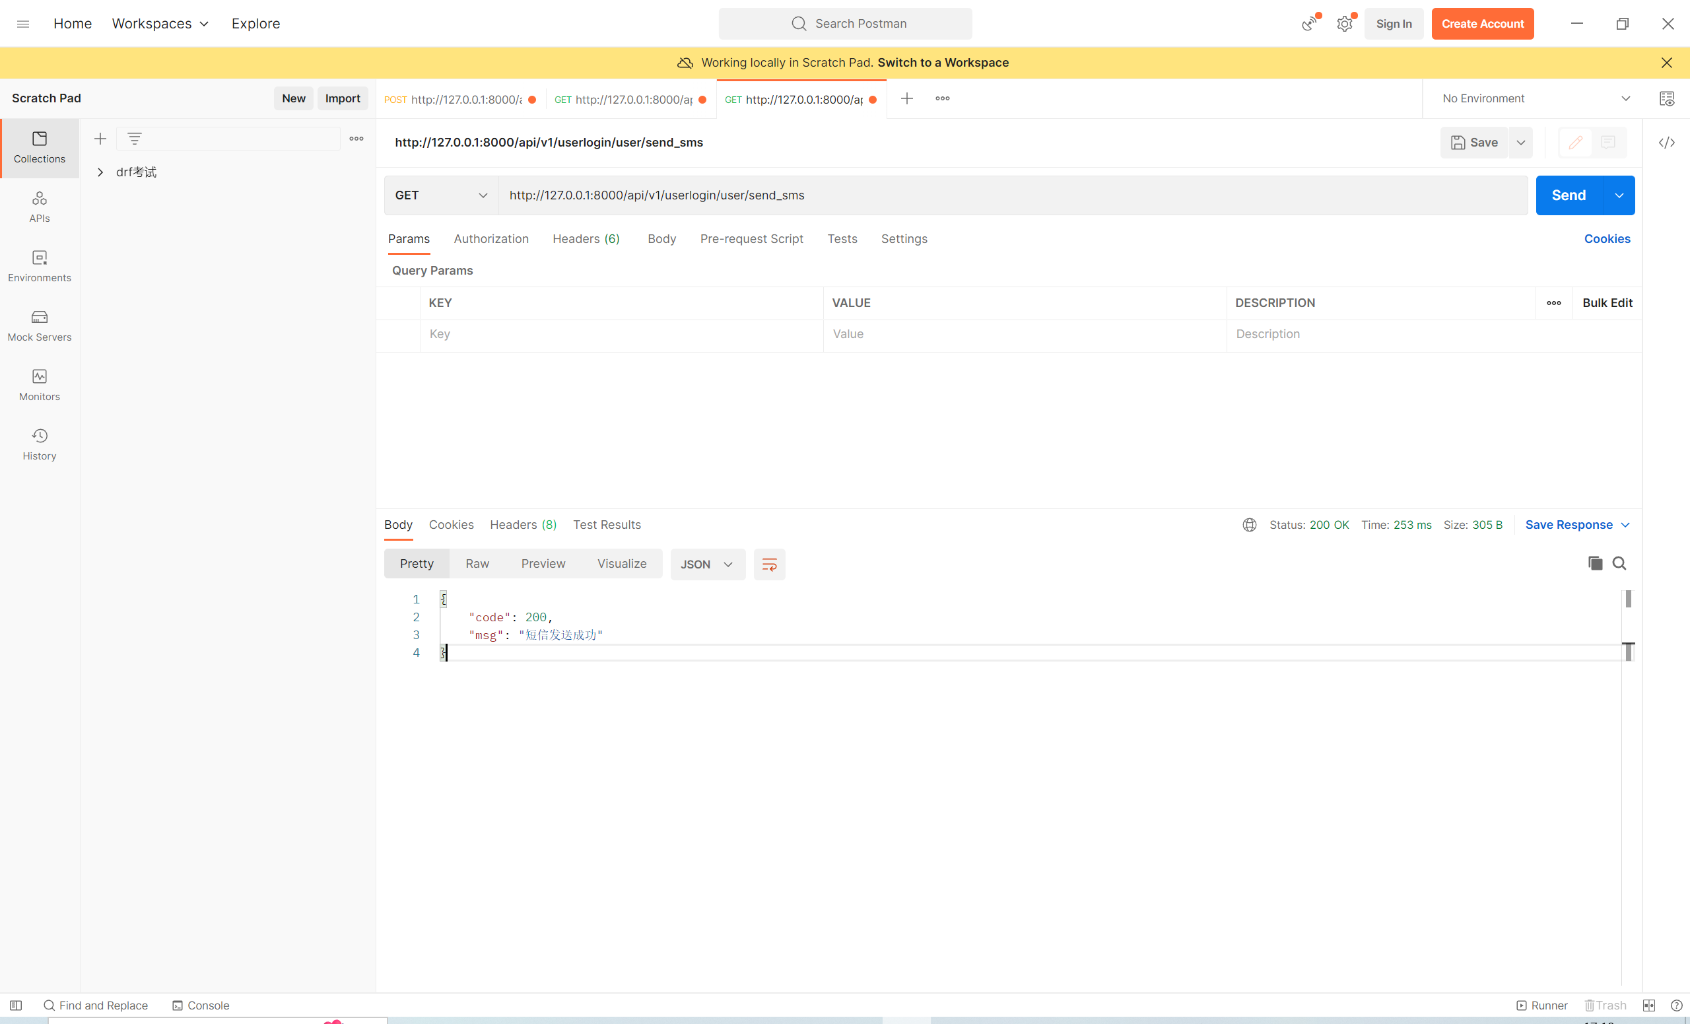Click the search response icon
Screen dimensions: 1690x1024
pyautogui.click(x=1619, y=563)
